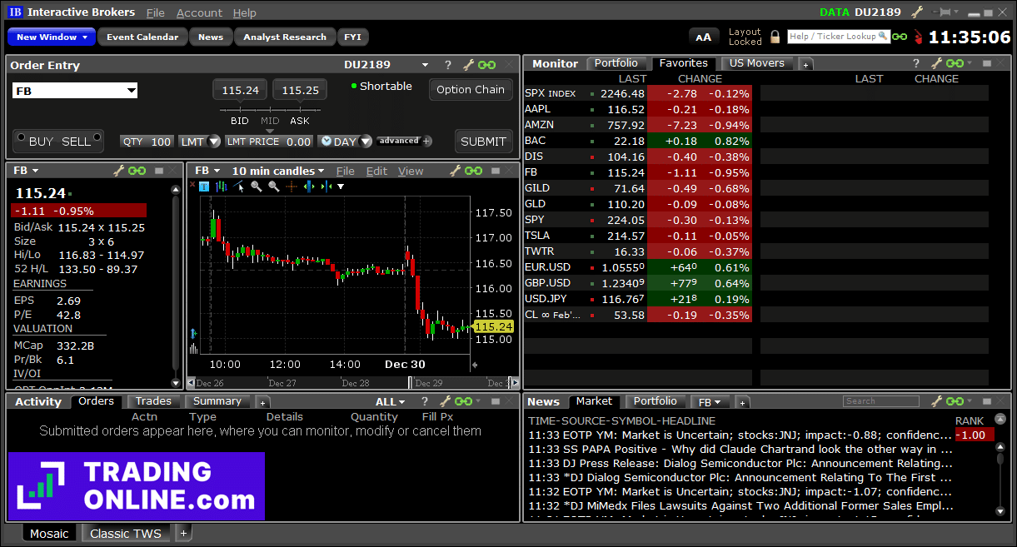
Task: Switch to the US Movers tab
Action: tap(755, 62)
